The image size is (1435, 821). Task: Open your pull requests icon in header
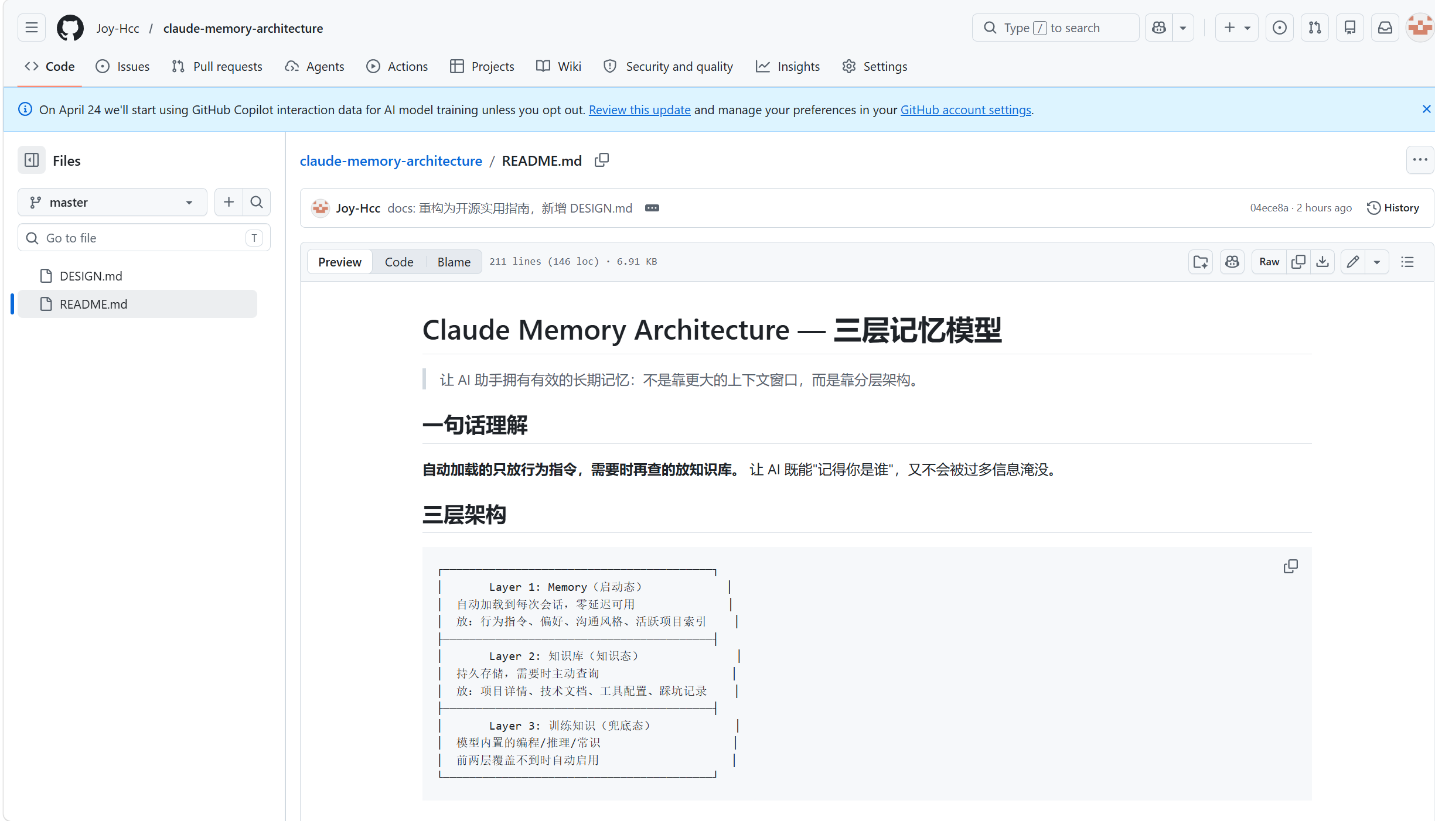click(1315, 28)
